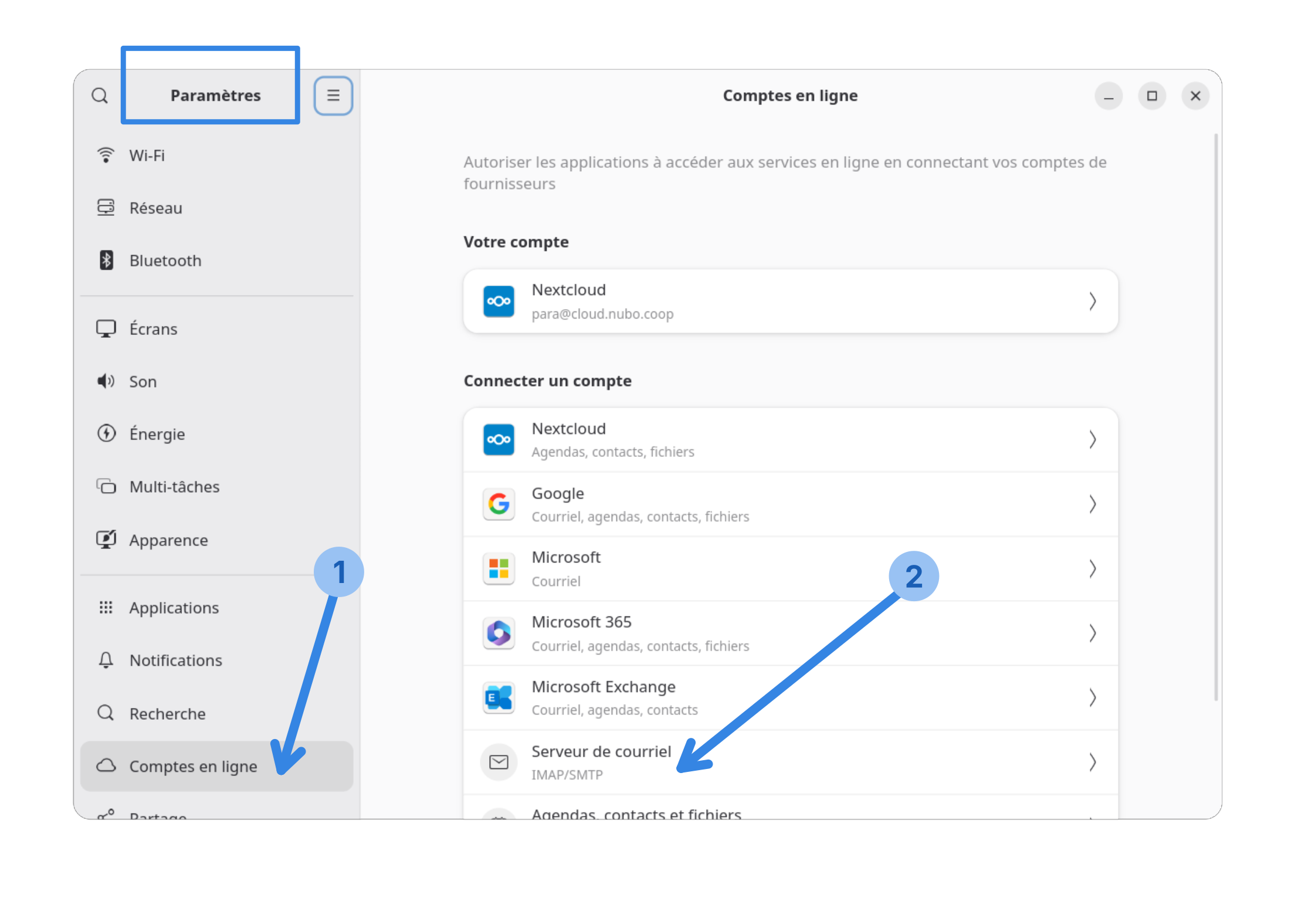Click the para@cloud.nubo.coop address text
The width and height of the screenshot is (1295, 898).
602,314
